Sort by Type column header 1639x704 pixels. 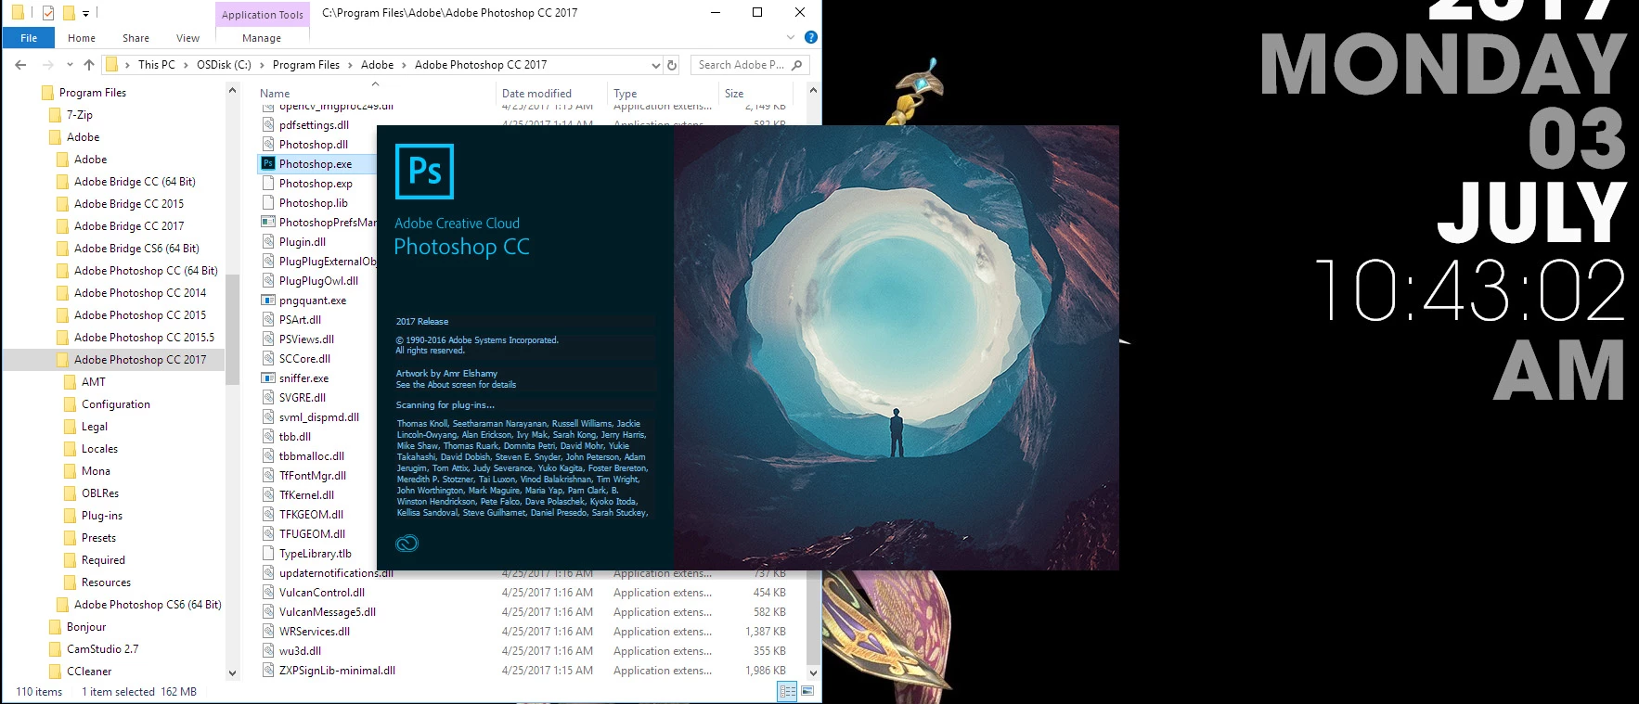(626, 94)
